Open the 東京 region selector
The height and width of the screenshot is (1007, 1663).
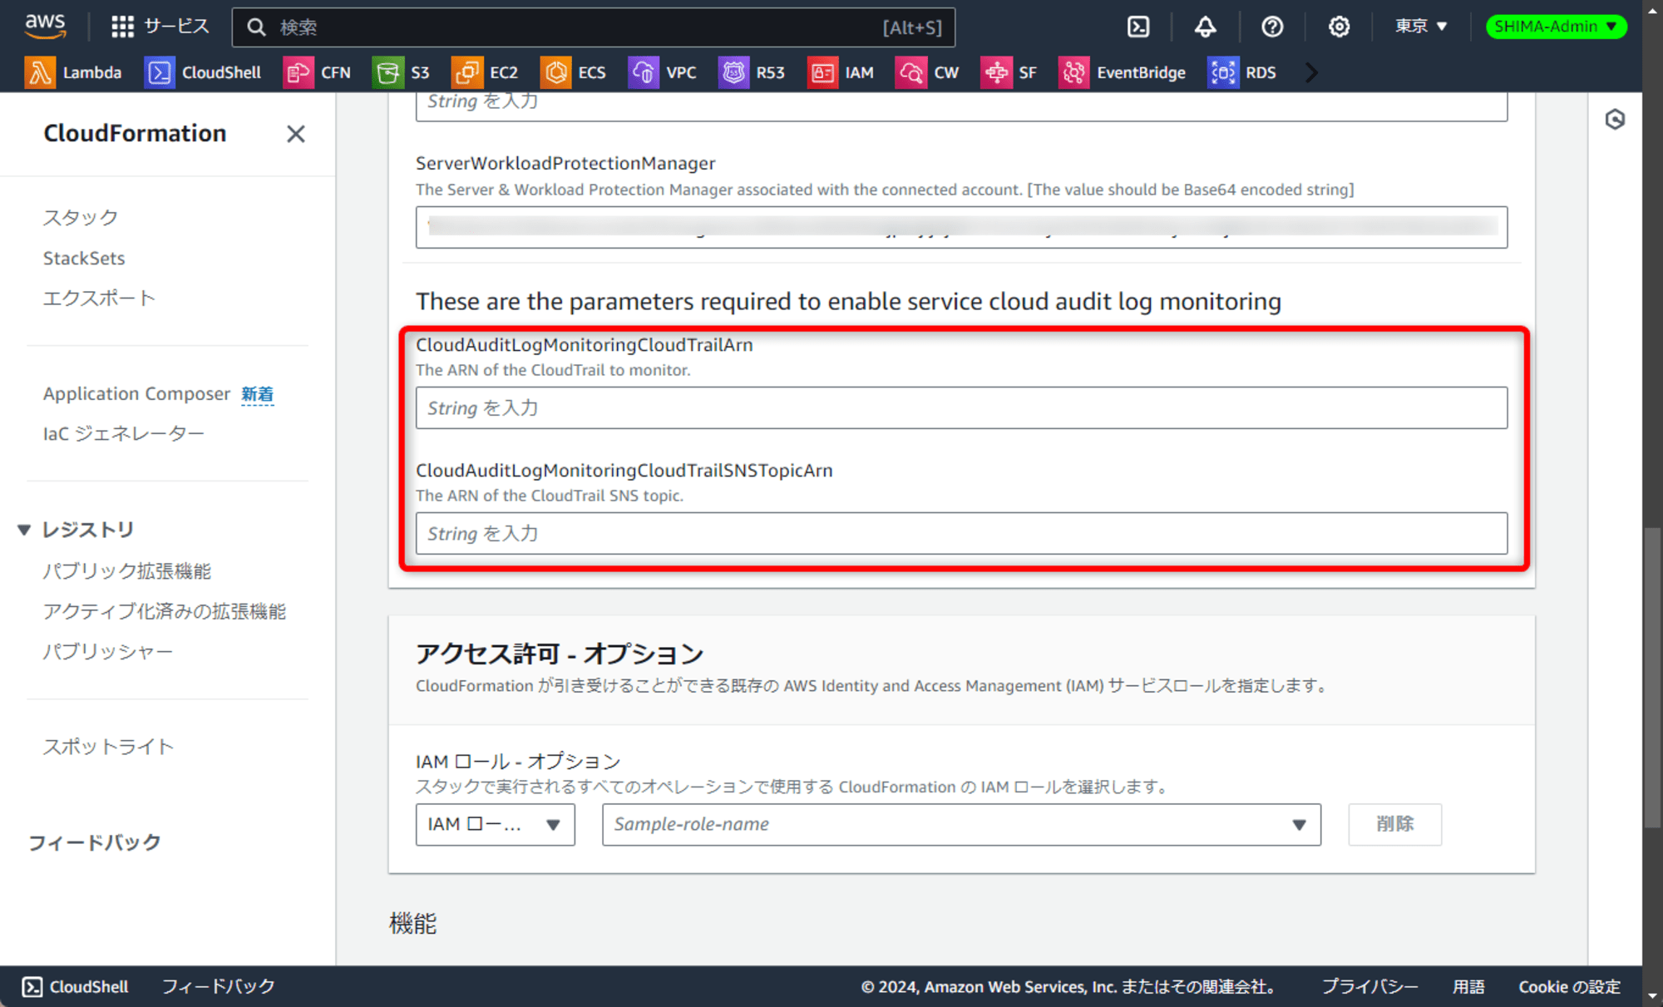pyautogui.click(x=1421, y=27)
